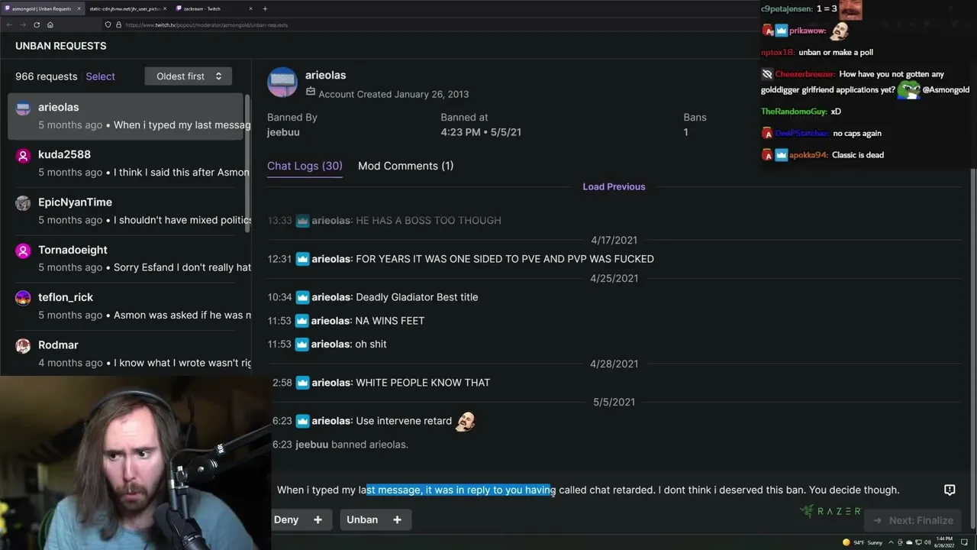Close the zackrawrr Twitch tab
The width and height of the screenshot is (977, 550).
[x=250, y=8]
